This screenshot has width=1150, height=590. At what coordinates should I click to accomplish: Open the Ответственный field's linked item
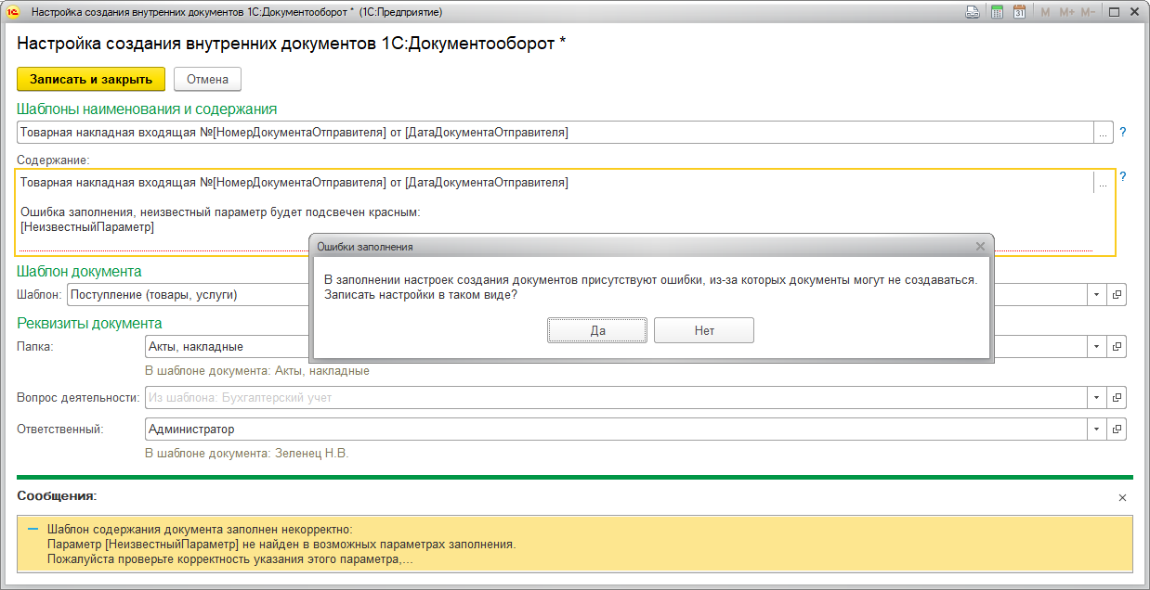(x=1117, y=430)
